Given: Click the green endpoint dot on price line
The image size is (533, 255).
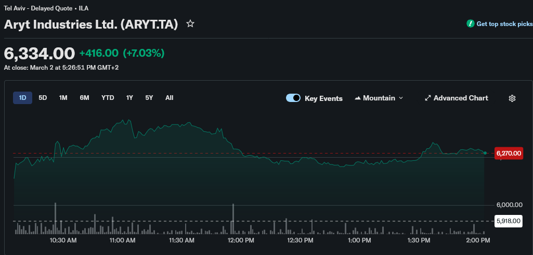Looking at the screenshot, I should (x=485, y=153).
